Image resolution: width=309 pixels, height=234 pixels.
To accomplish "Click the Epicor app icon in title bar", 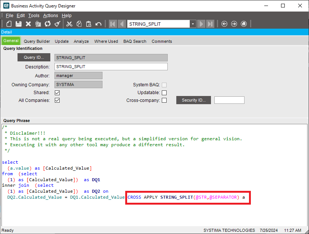I will click(6, 6).
